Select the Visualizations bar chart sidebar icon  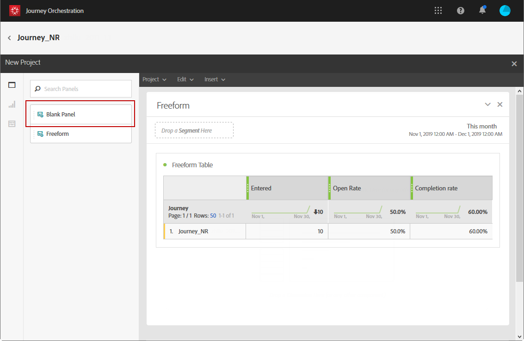tap(12, 104)
